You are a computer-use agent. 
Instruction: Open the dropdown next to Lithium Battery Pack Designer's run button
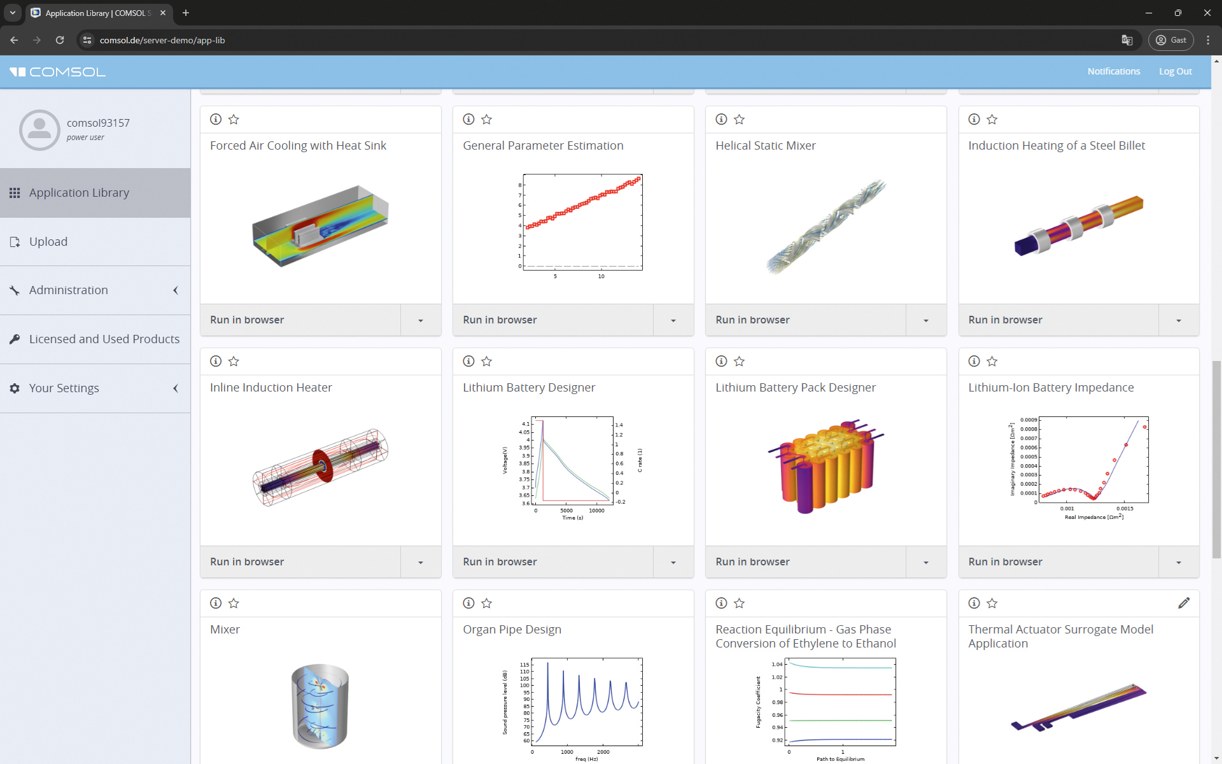tap(925, 562)
